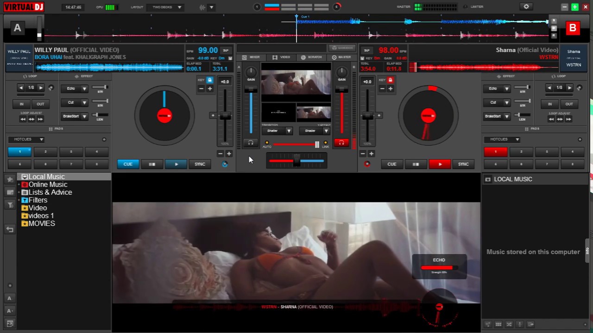
Task: Click deck B slip mode disc icon
Action: click(x=579, y=87)
